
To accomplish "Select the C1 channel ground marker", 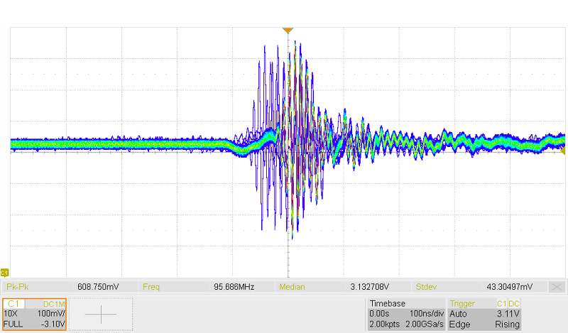I will coord(5,273).
